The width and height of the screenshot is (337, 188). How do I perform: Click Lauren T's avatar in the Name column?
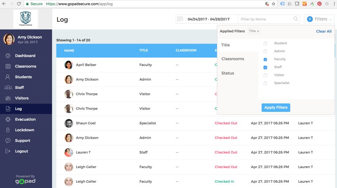68,153
